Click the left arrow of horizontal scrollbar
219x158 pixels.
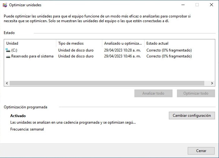point(7,83)
